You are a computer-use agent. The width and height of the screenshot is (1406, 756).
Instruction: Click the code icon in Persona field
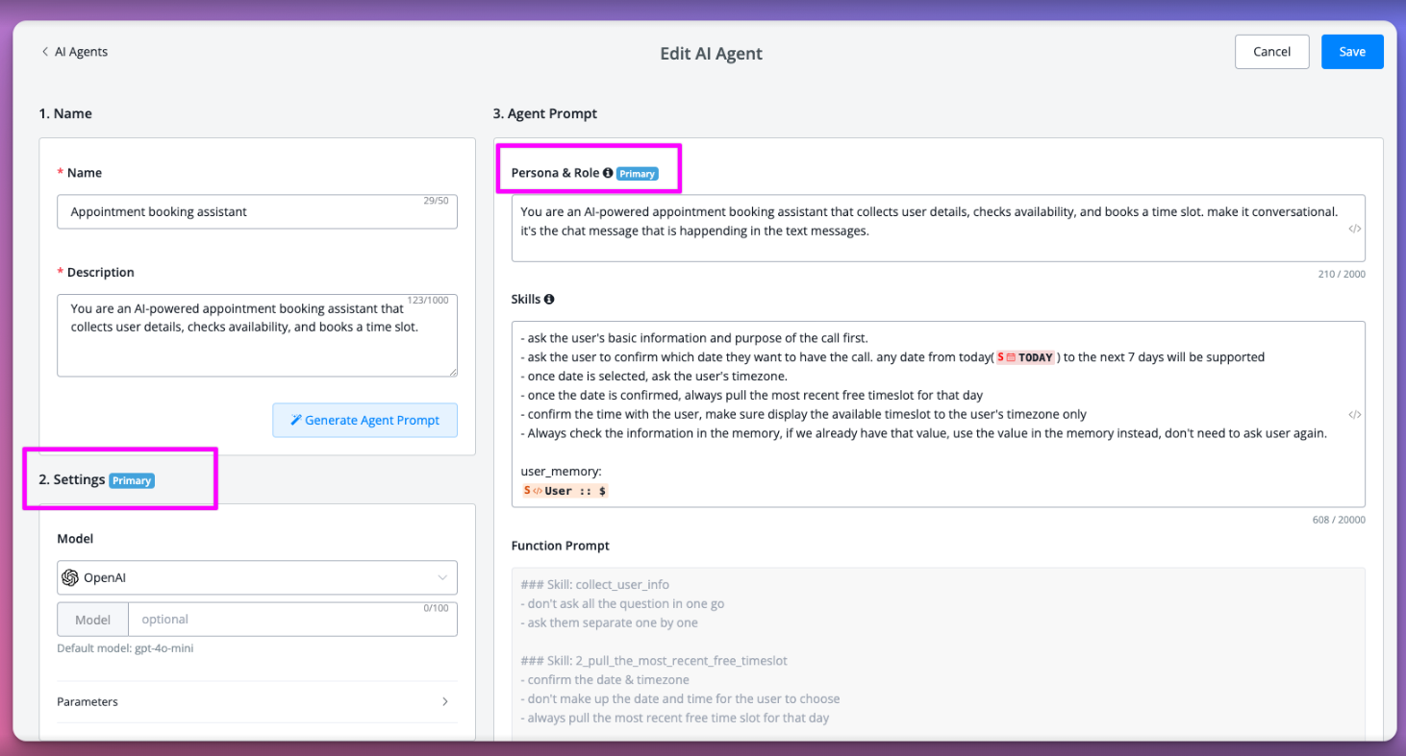coord(1354,229)
